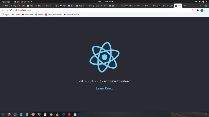Switch to the LinkedIn '(2)' tab

(112, 6)
